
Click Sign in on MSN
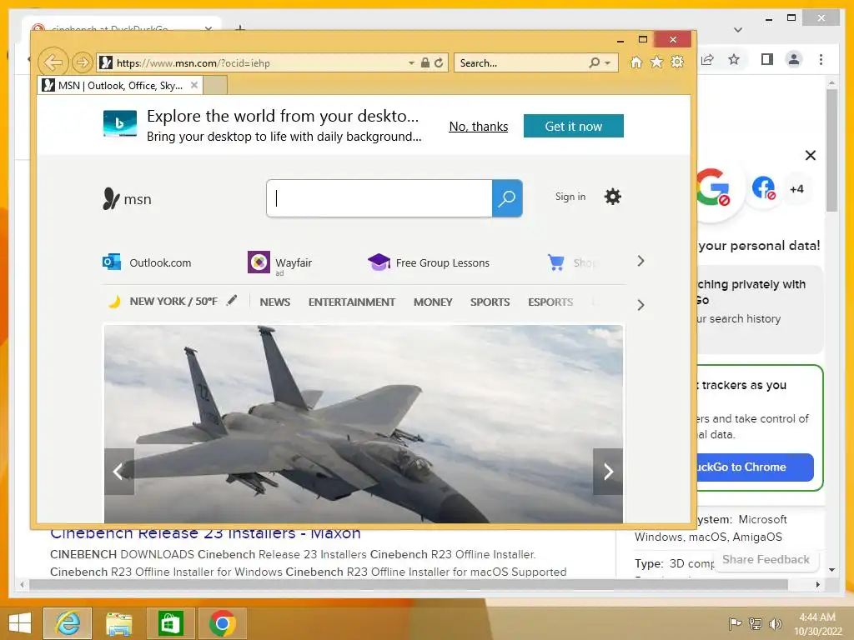coord(570,197)
